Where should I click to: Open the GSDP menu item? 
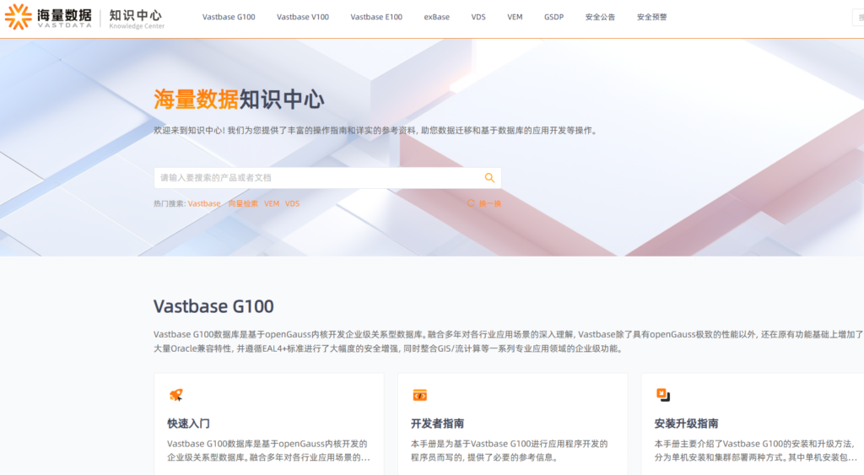[553, 17]
